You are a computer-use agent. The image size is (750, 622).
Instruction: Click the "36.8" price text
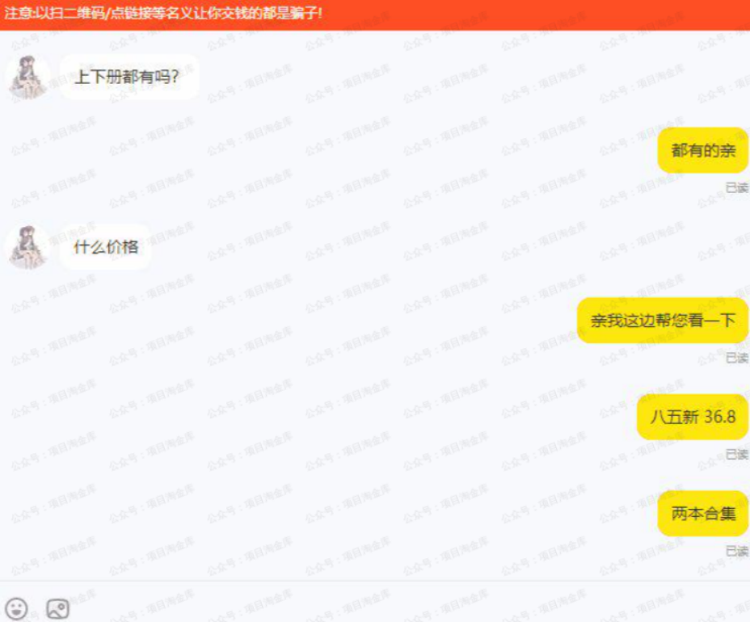pyautogui.click(x=719, y=417)
